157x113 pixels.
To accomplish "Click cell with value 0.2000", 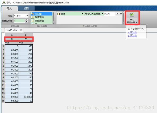I will click(x=12, y=66).
